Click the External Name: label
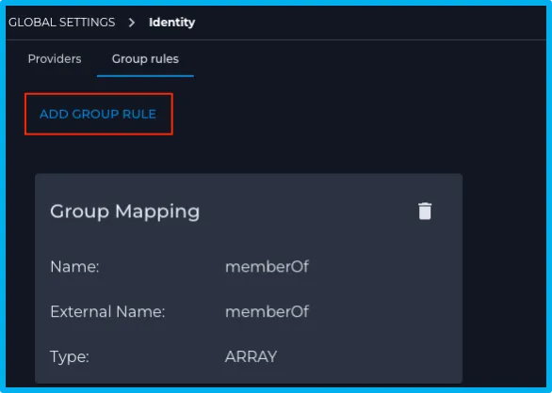 pos(107,311)
